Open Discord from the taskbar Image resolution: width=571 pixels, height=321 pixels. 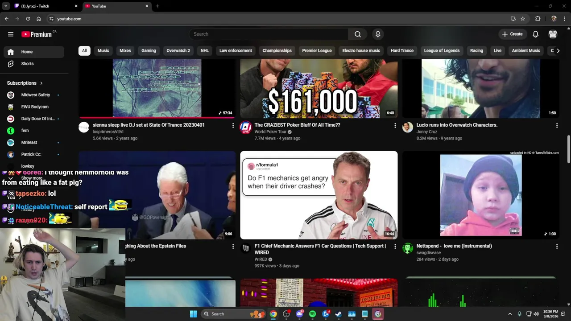coord(299,314)
